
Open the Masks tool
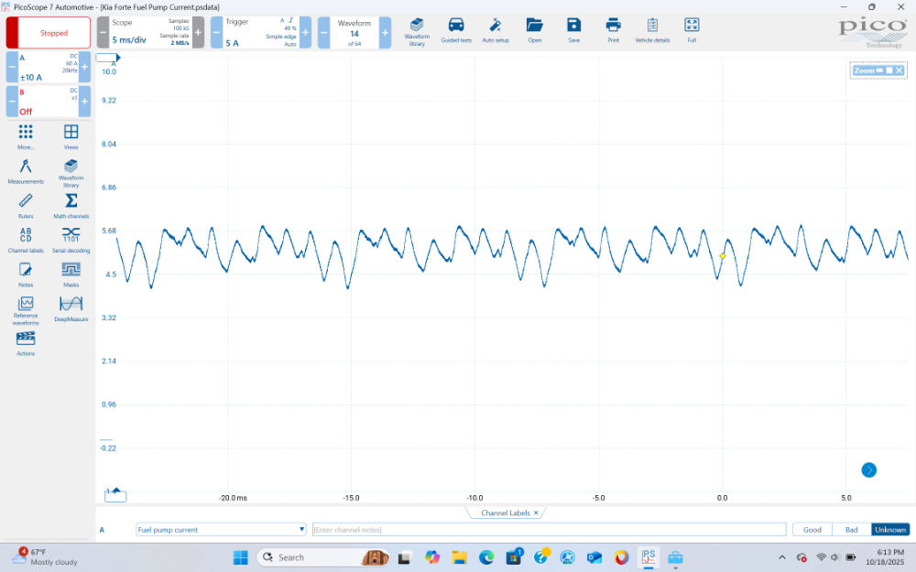click(71, 274)
